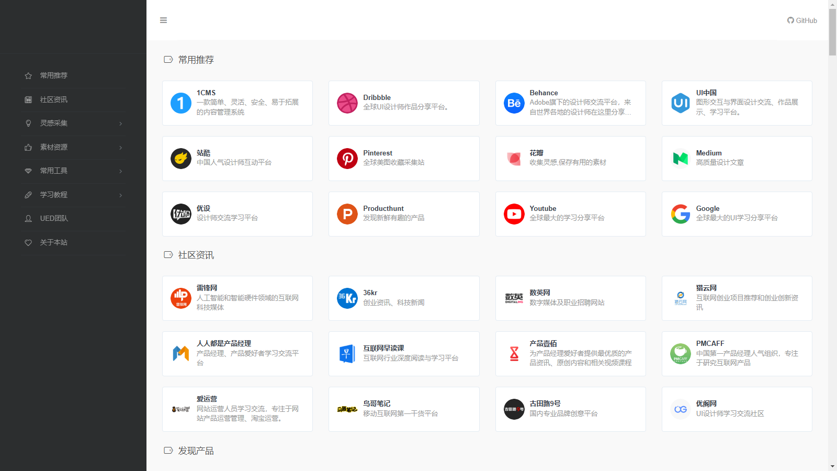Viewport: 837px width, 471px height.
Task: Open the GitHub link
Action: click(x=801, y=20)
